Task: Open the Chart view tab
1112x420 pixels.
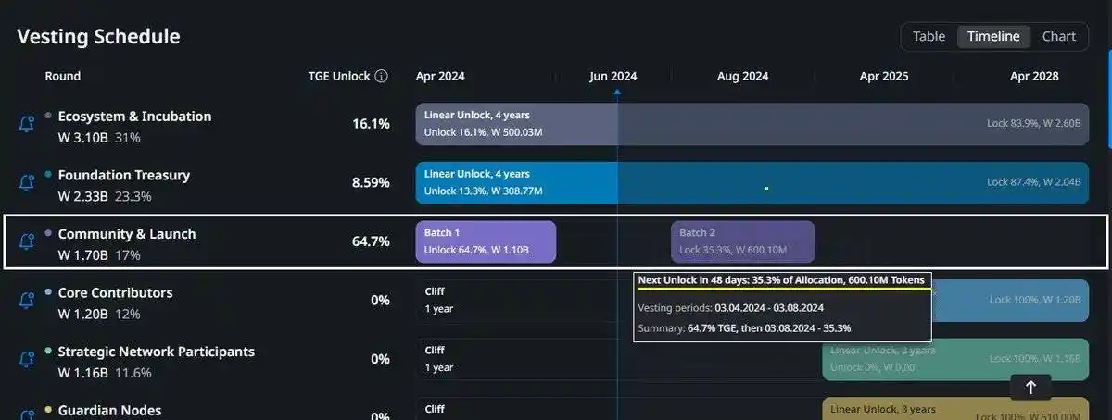Action: point(1059,37)
